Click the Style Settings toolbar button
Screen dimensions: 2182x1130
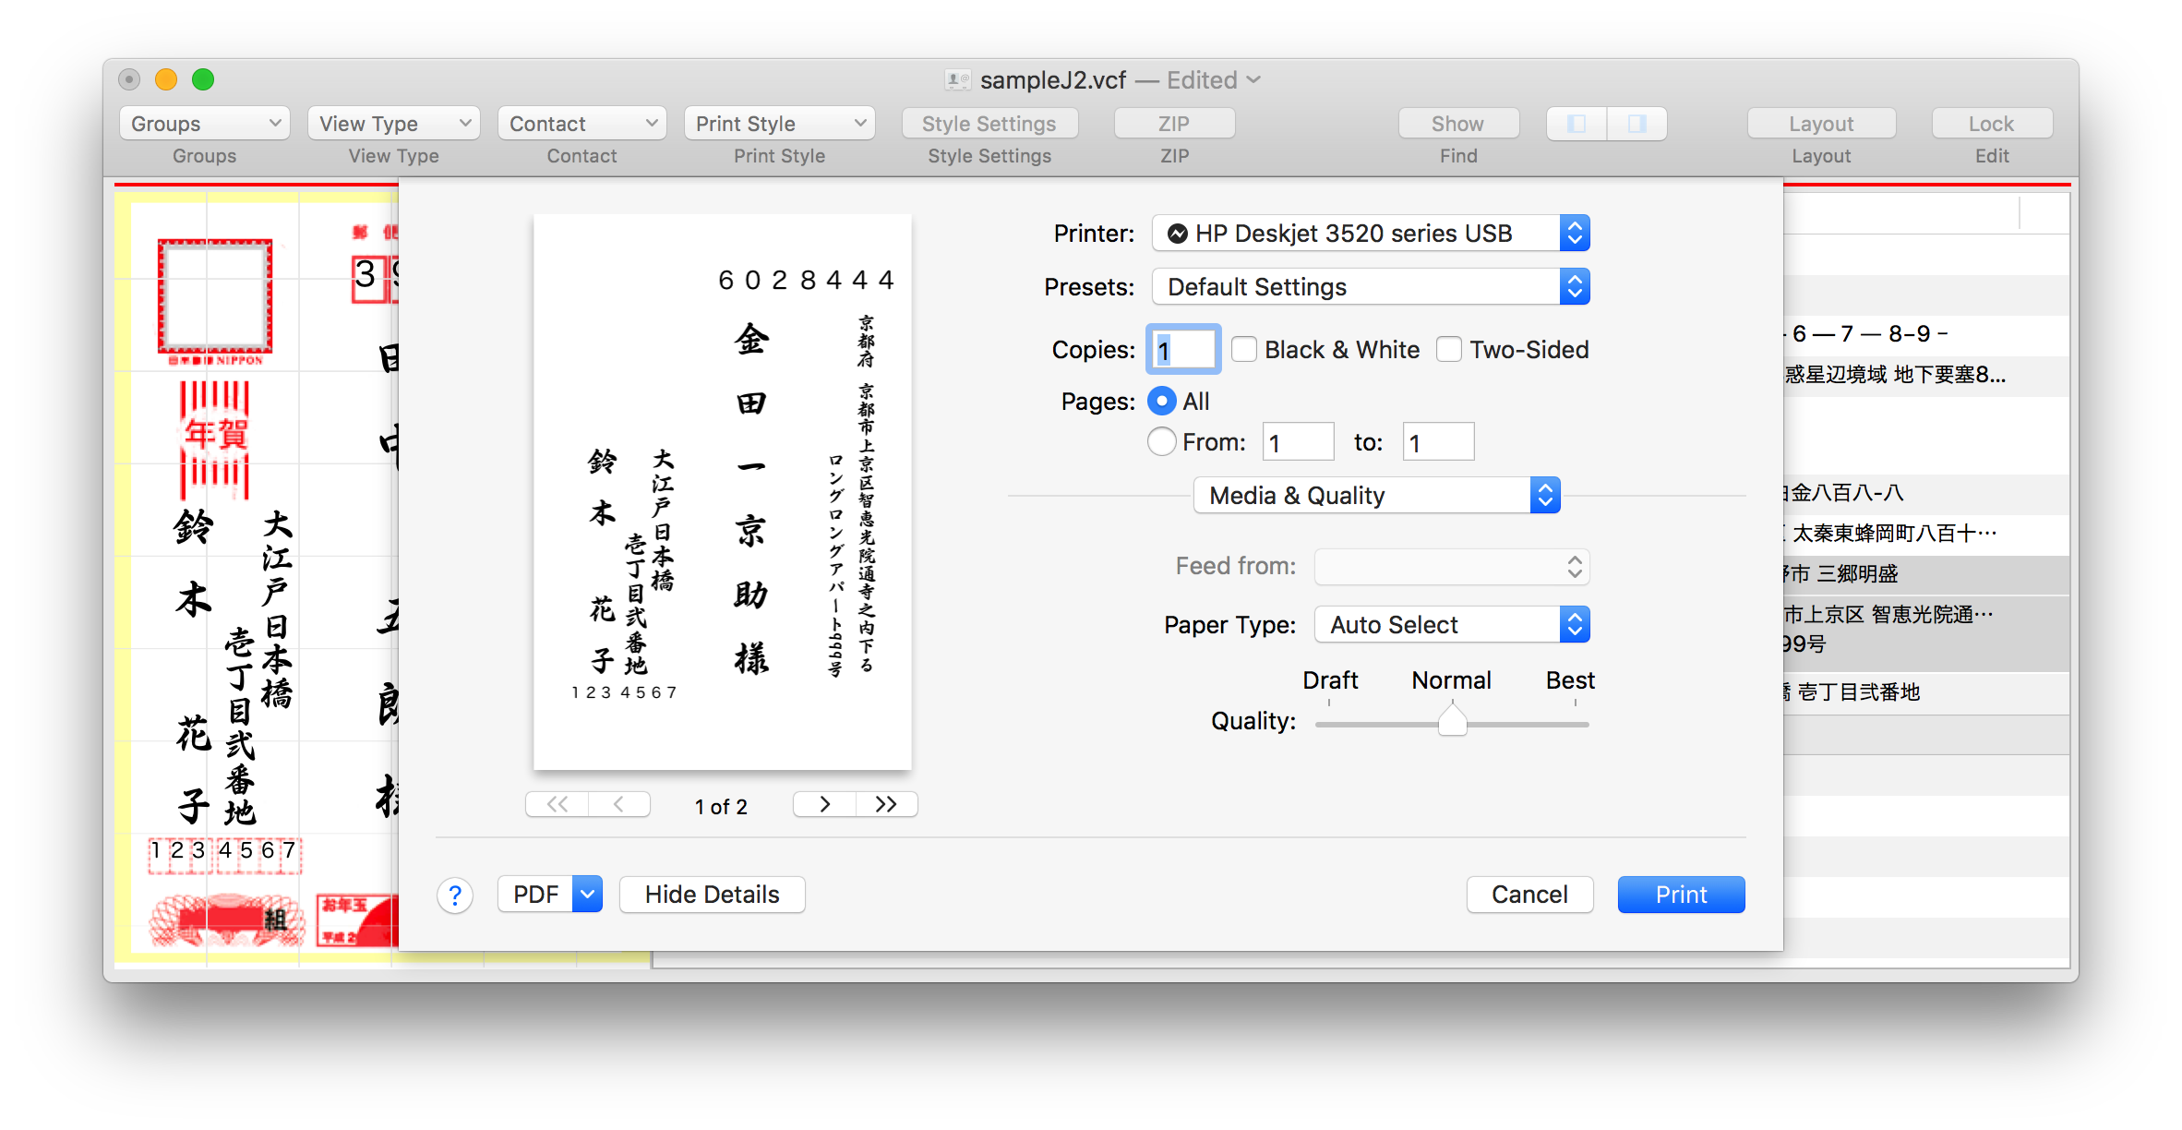point(989,124)
